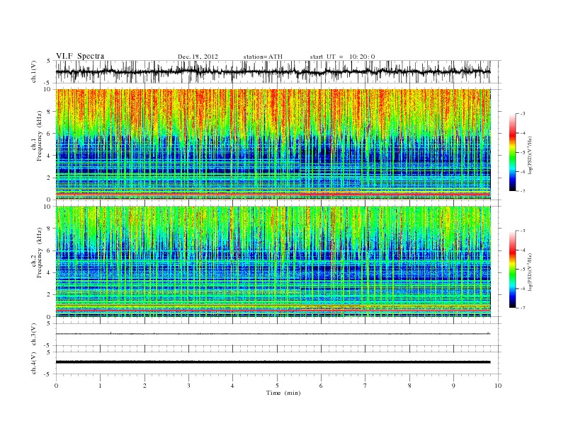Click the color scale bar beside ch.2 spectrogram
Viewport: 561px width, 433px height.
512,269
